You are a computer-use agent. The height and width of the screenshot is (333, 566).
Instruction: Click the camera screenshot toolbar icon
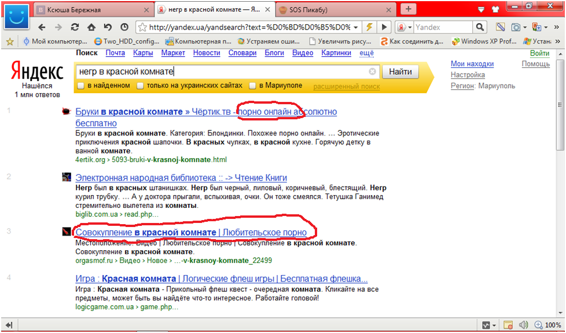(x=516, y=27)
